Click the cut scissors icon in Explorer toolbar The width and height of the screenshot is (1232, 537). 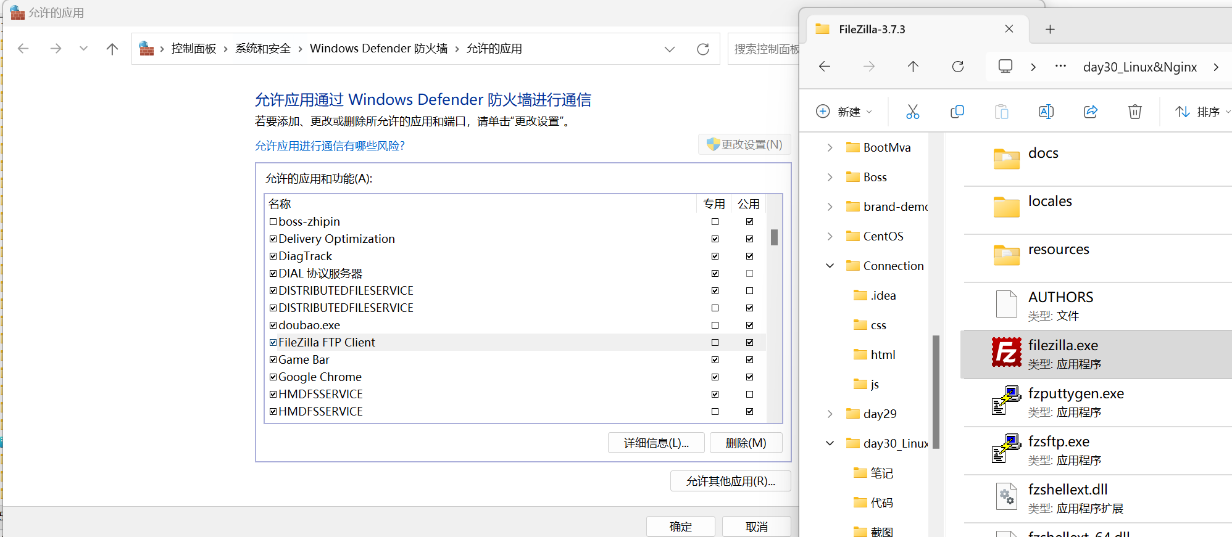tap(912, 112)
